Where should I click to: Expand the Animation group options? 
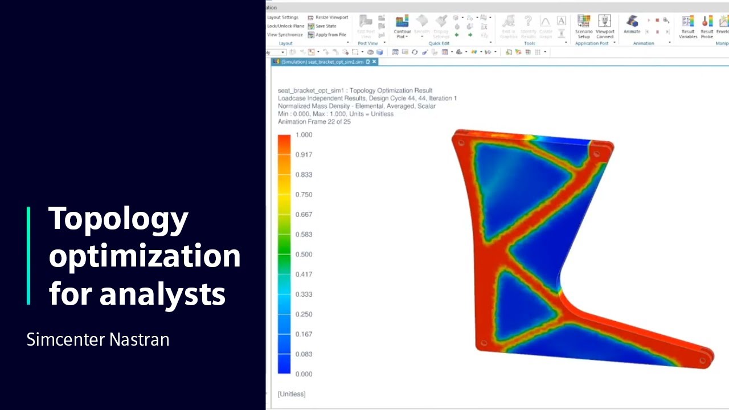[x=669, y=42]
